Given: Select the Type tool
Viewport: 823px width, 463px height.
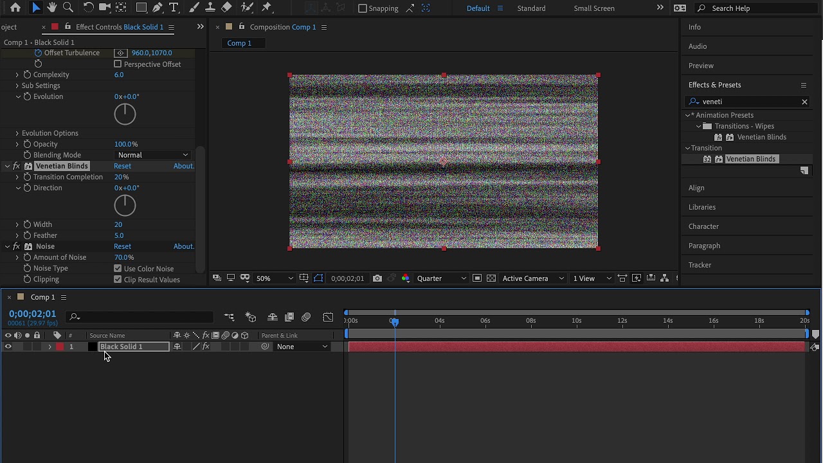Looking at the screenshot, I should click(174, 8).
